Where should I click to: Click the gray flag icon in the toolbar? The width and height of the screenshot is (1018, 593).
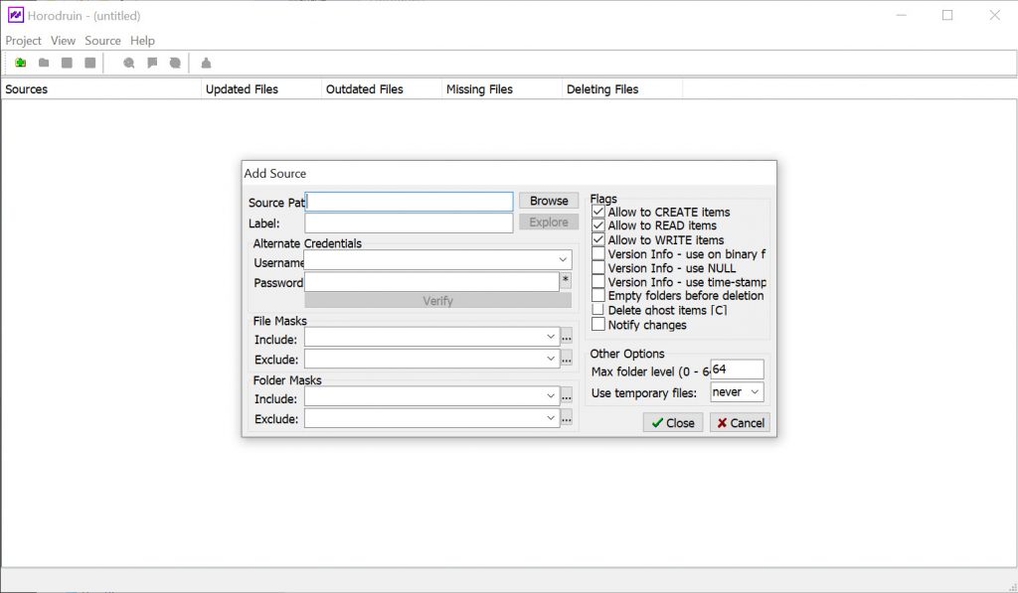click(152, 63)
